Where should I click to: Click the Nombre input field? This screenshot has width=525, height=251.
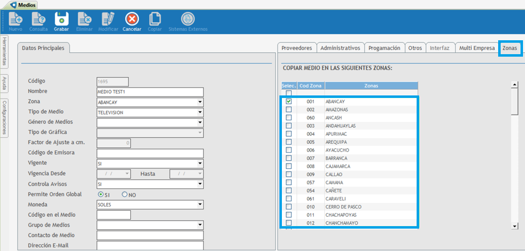point(150,92)
